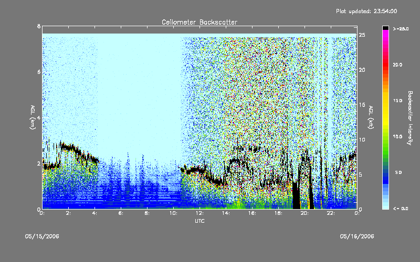
Task: Click the ">=25.0" colorbar maximum label
Action: click(401, 29)
